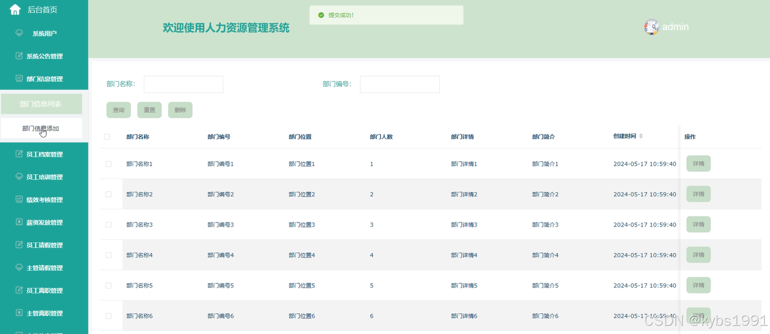770x334 pixels.
Task: Click the chart icon beside 绩效考核管理
Action: point(19,199)
